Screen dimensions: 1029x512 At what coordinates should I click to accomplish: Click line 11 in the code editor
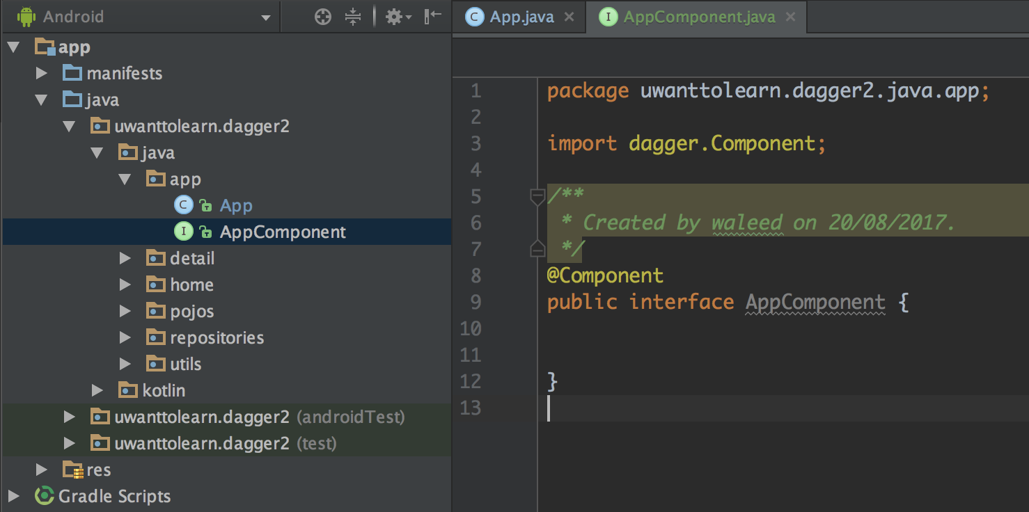[696, 355]
